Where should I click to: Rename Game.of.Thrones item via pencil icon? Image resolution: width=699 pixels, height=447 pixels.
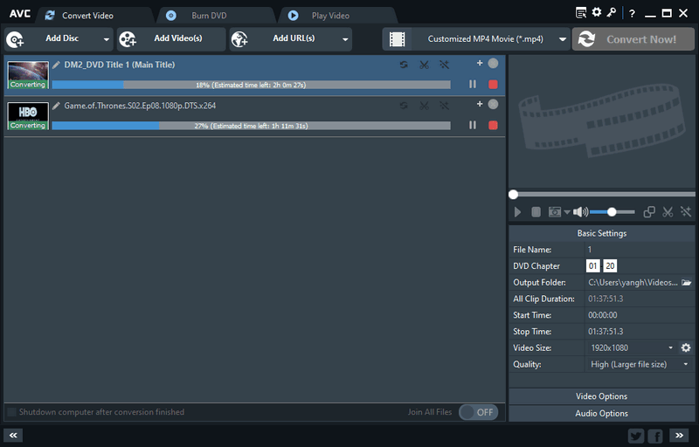point(56,106)
